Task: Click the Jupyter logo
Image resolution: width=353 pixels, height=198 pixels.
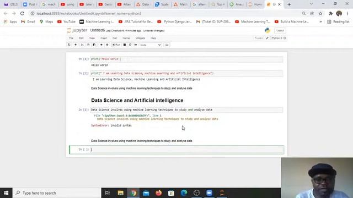Action: click(77, 30)
